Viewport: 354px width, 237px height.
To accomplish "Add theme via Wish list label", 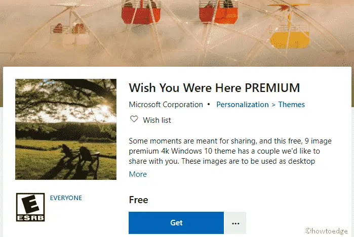I will coord(157,120).
